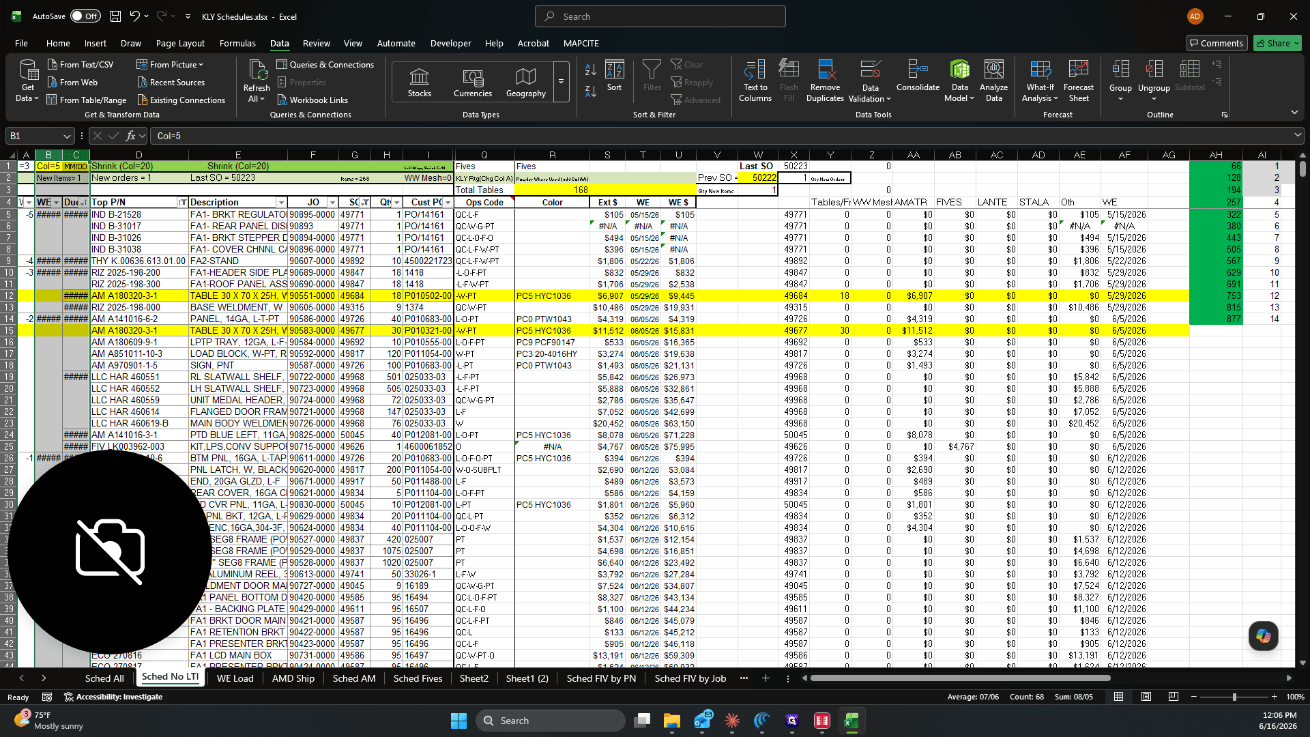Click Remove Duplicates icon

click(825, 81)
